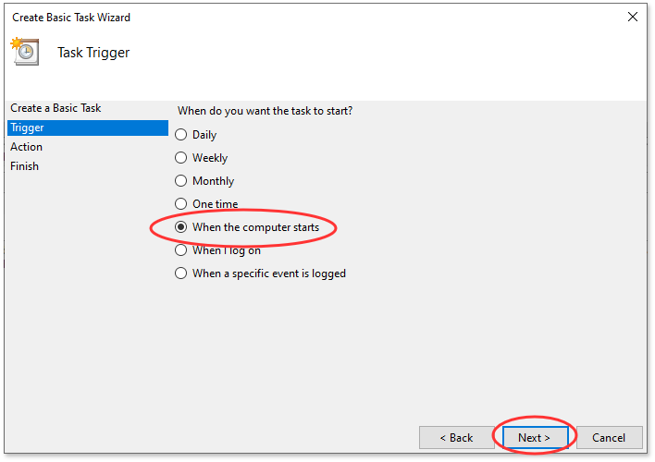Screen dimensions: 655x462
Task: Click the Task Trigger heading text
Action: click(x=93, y=53)
